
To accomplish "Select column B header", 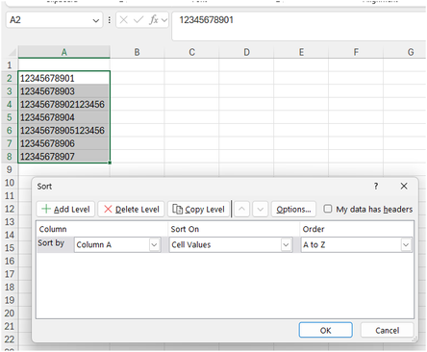I will tap(137, 52).
